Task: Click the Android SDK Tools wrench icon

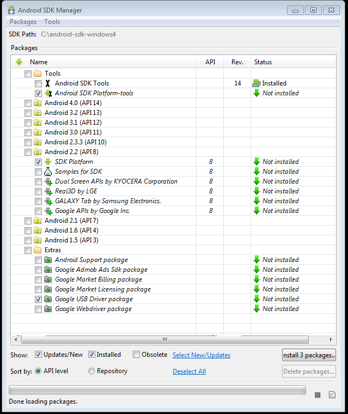Action: click(x=48, y=83)
